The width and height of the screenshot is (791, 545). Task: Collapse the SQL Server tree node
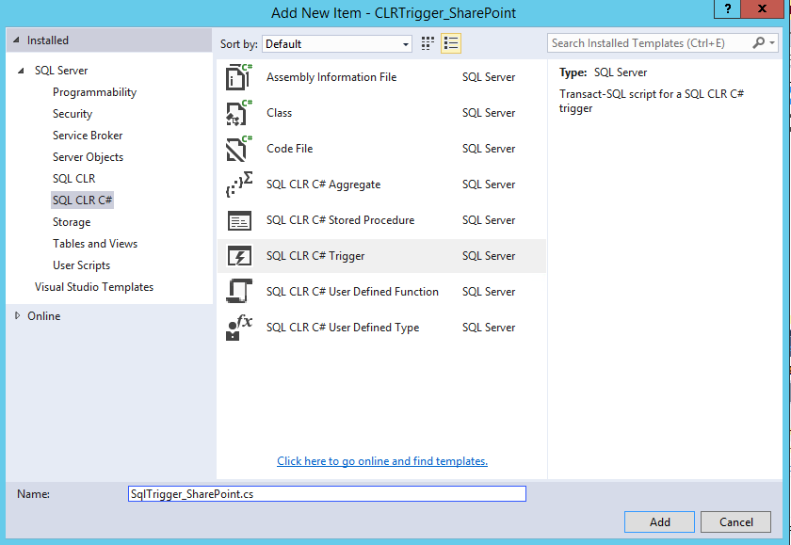[x=21, y=71]
